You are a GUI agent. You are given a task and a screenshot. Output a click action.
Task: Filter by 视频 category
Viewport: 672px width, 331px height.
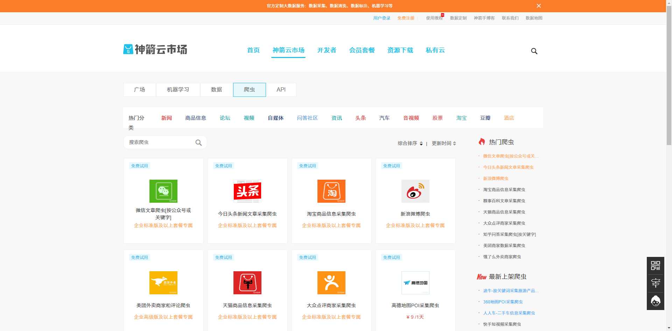coord(249,118)
